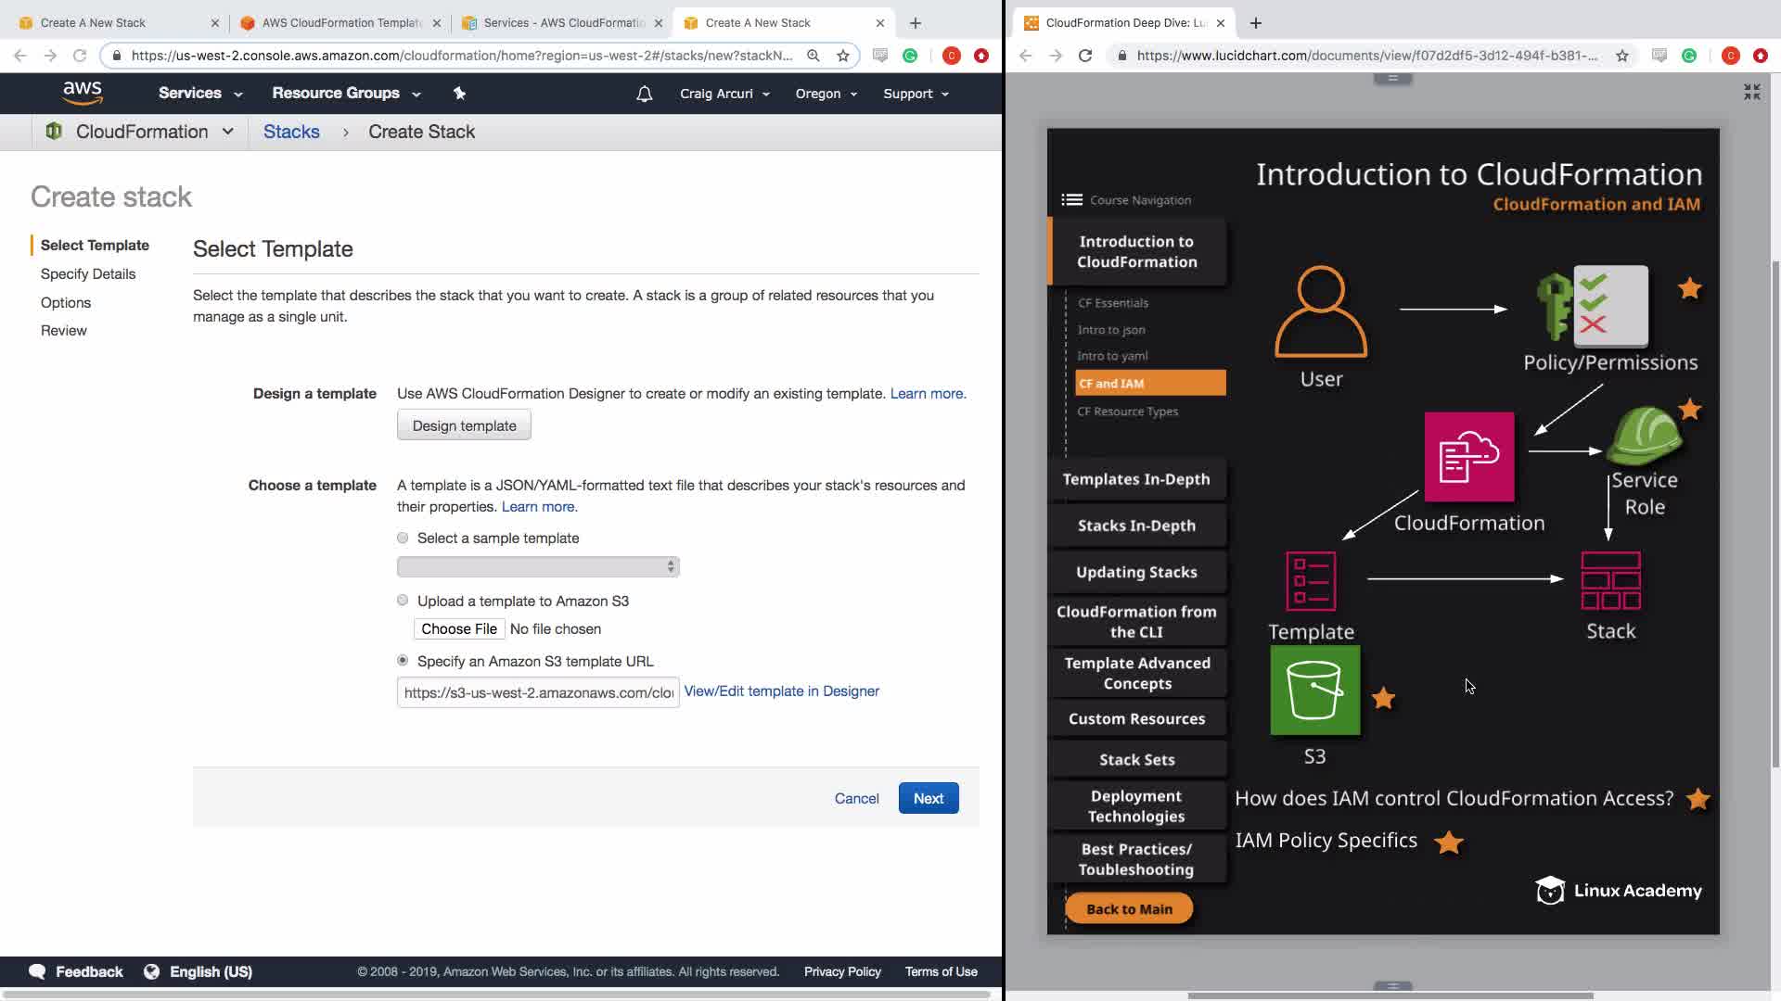Expand the Services menu in AWS navbar
Image resolution: width=1781 pixels, height=1001 pixels.
click(x=199, y=94)
